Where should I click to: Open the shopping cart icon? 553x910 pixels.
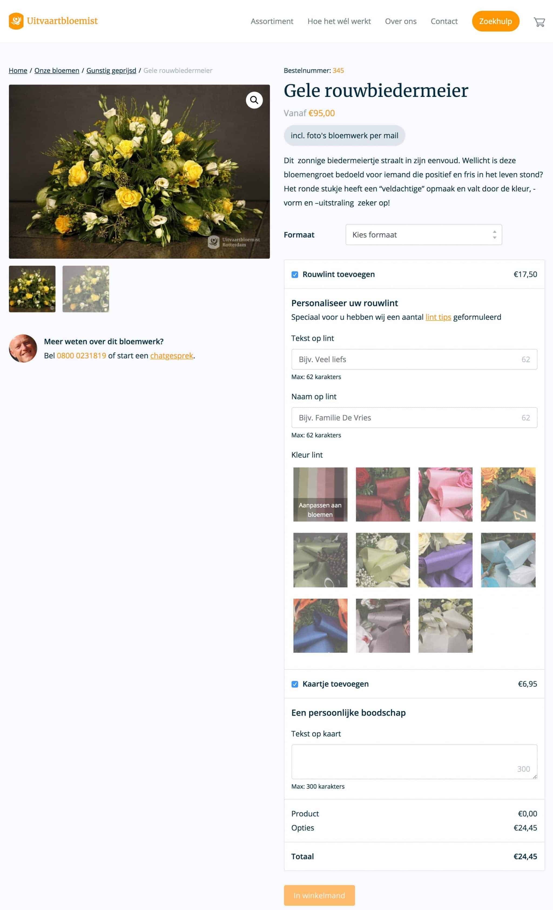[539, 22]
